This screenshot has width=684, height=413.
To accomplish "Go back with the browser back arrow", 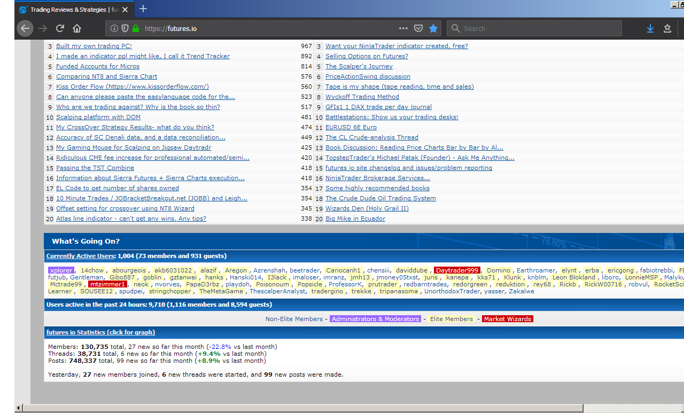I will [x=25, y=28].
